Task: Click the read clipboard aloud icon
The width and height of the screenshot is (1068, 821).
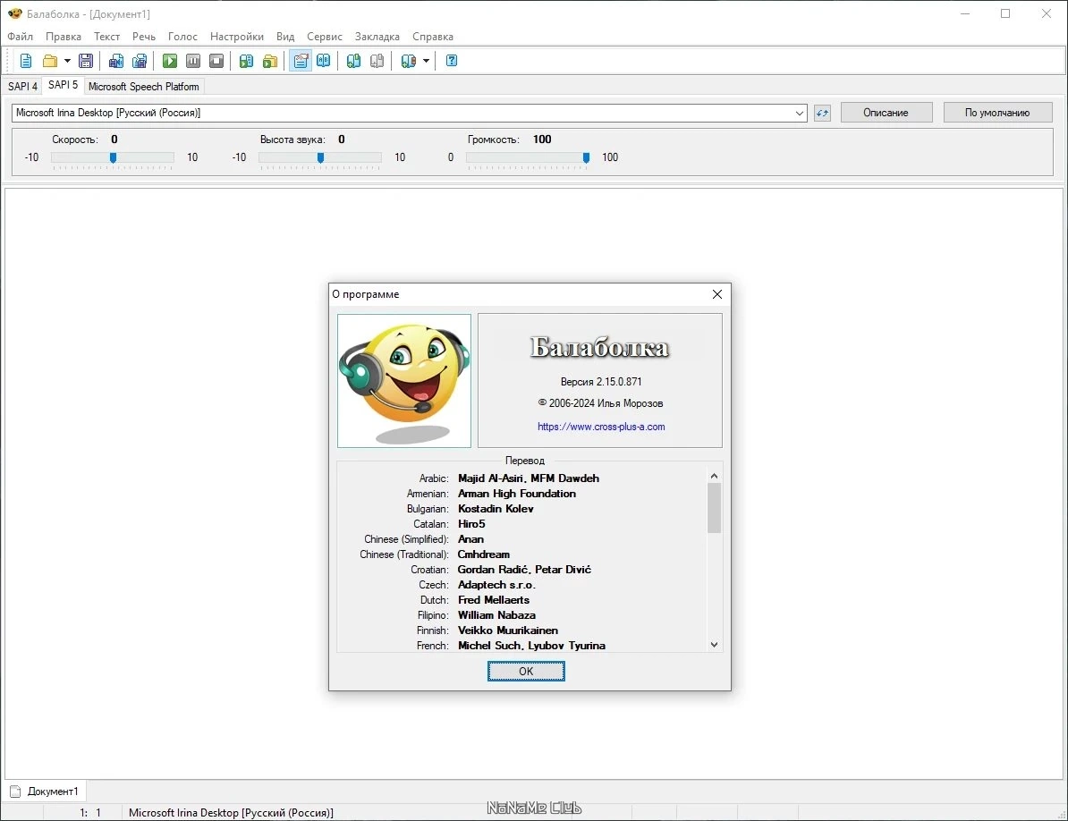Action: pos(247,62)
